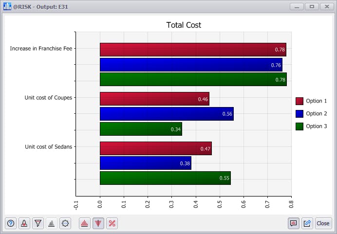Image resolution: width=337 pixels, height=234 pixels.
Task: Click the blue Option 2 legend swatch
Action: (300, 114)
